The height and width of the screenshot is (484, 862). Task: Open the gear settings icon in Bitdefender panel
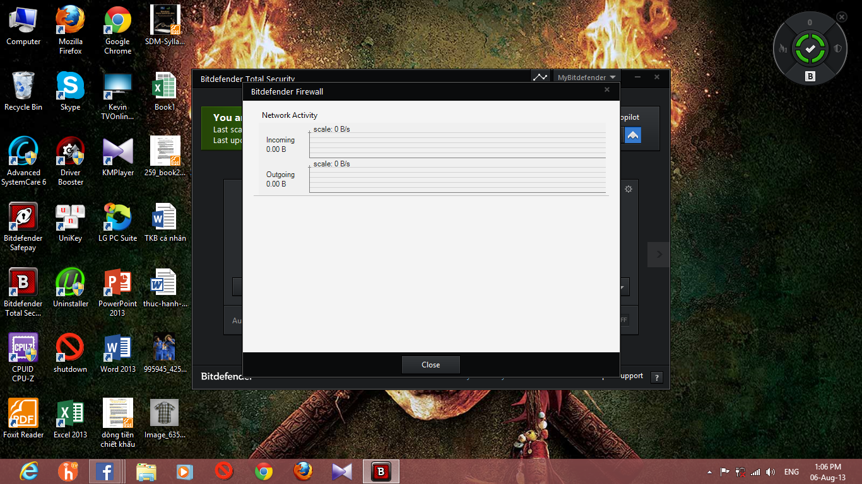coord(629,189)
